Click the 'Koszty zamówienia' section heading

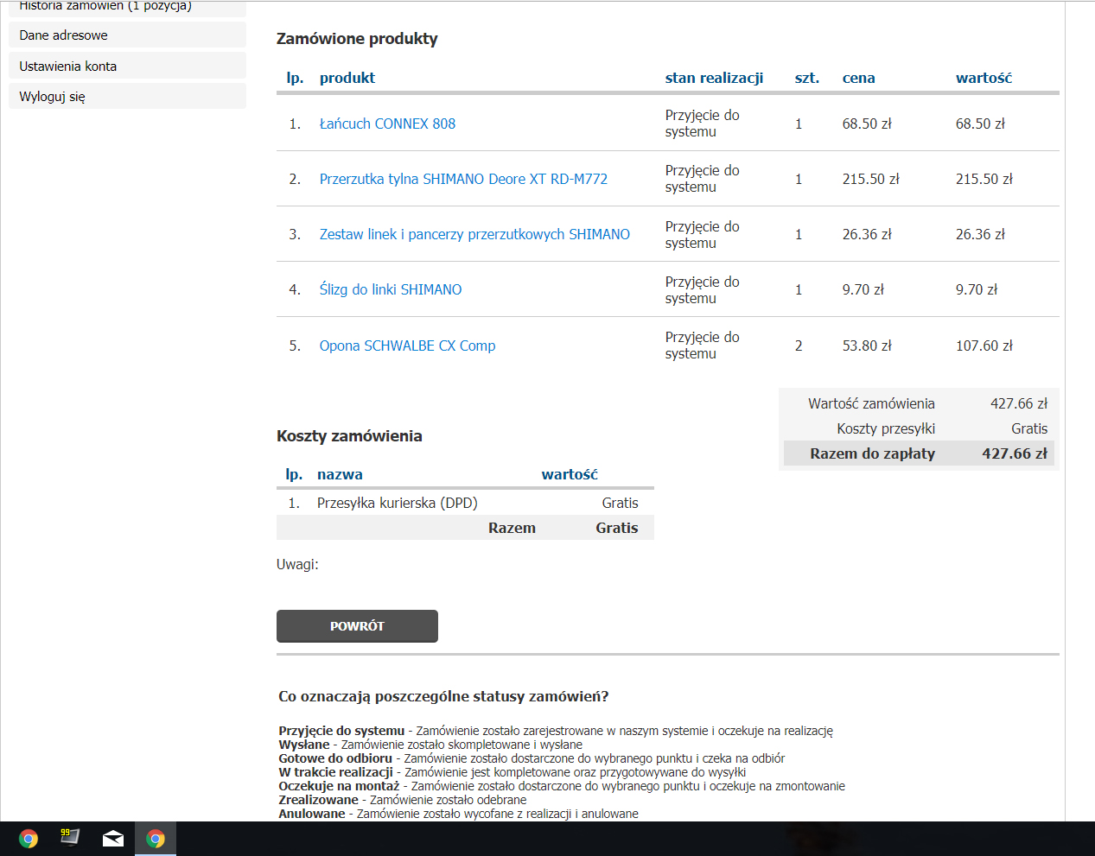(x=349, y=436)
